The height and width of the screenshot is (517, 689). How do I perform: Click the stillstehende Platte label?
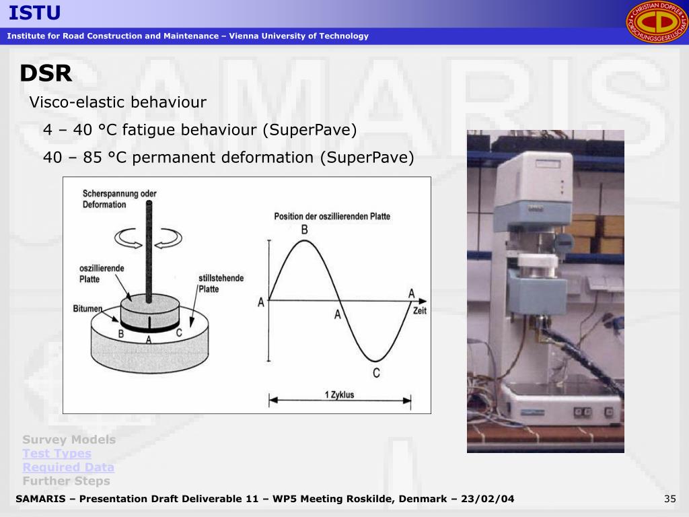click(x=221, y=283)
